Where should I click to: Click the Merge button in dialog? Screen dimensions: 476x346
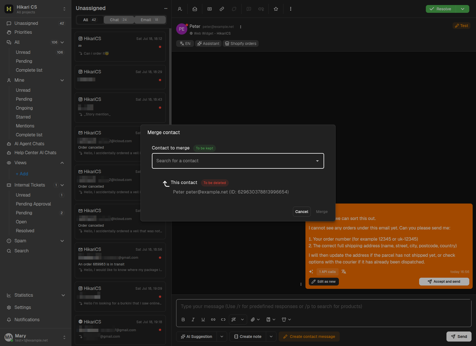322,212
